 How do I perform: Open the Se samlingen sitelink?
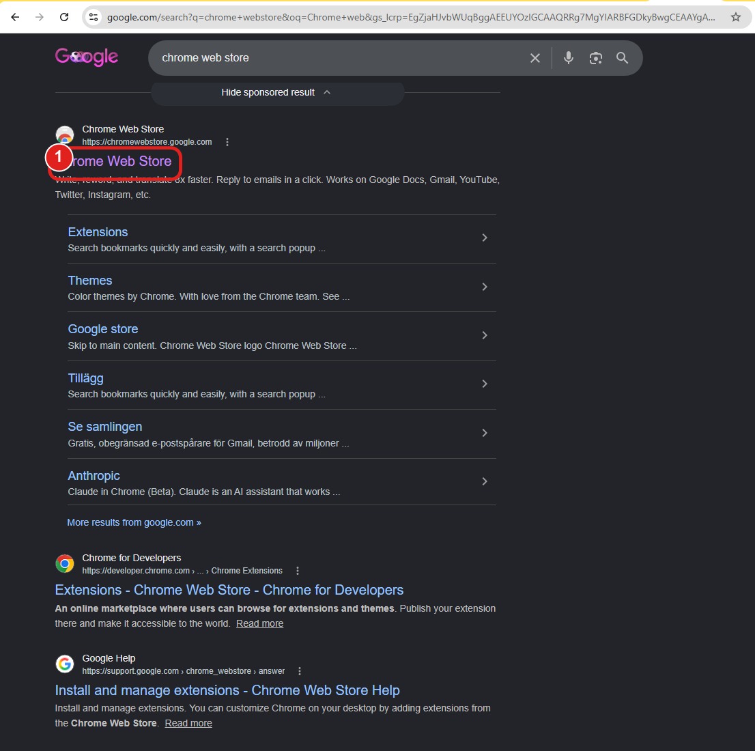pos(105,427)
